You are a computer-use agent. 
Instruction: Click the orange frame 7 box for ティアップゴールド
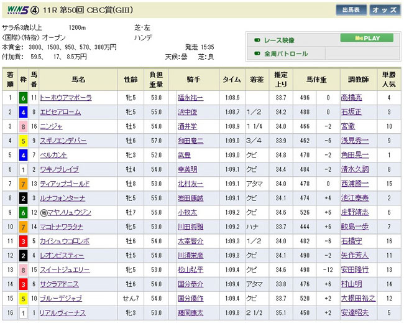coord(23,184)
